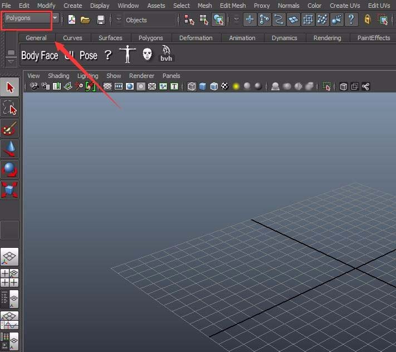Collapse the selection mode group on the status line
The width and height of the screenshot is (396, 352).
tap(119, 19)
